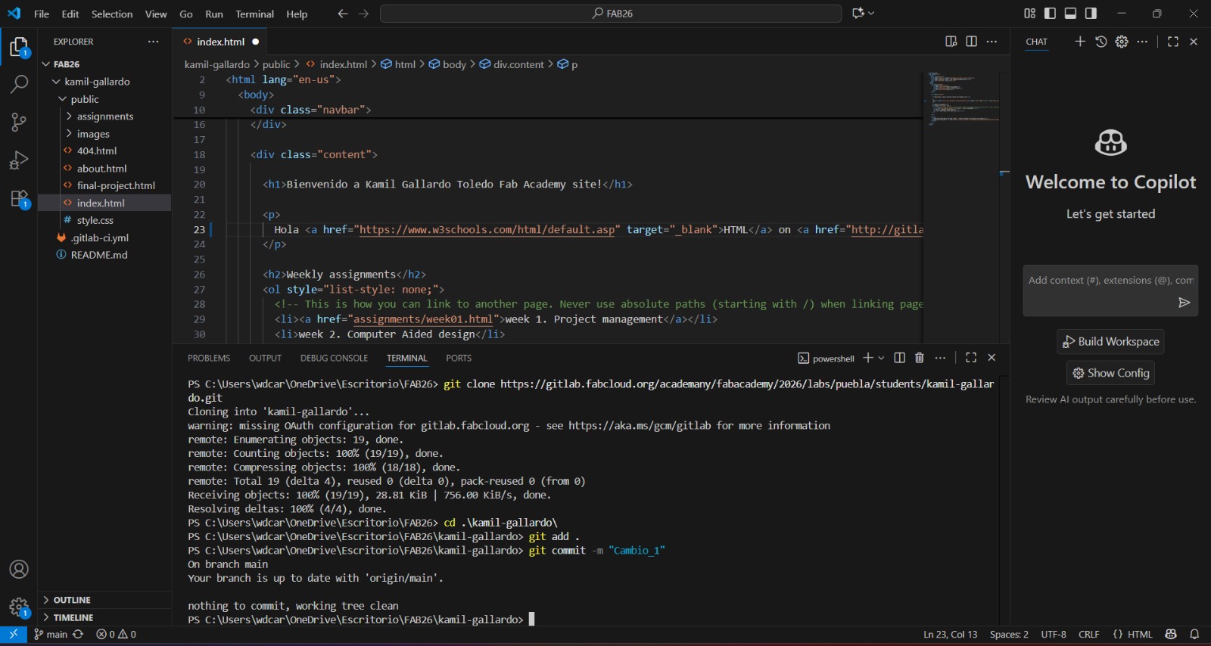Split the terminal

[899, 358]
